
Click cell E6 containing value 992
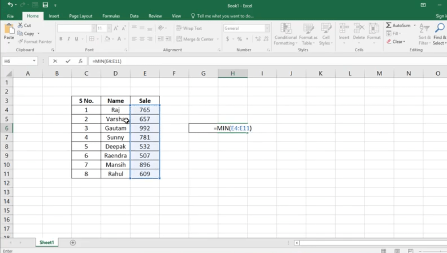(x=145, y=128)
